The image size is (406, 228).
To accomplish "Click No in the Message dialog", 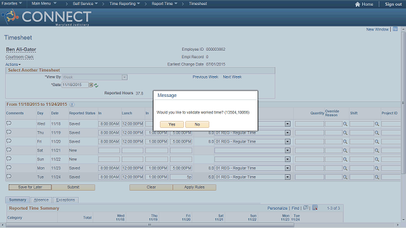I will [x=197, y=124].
